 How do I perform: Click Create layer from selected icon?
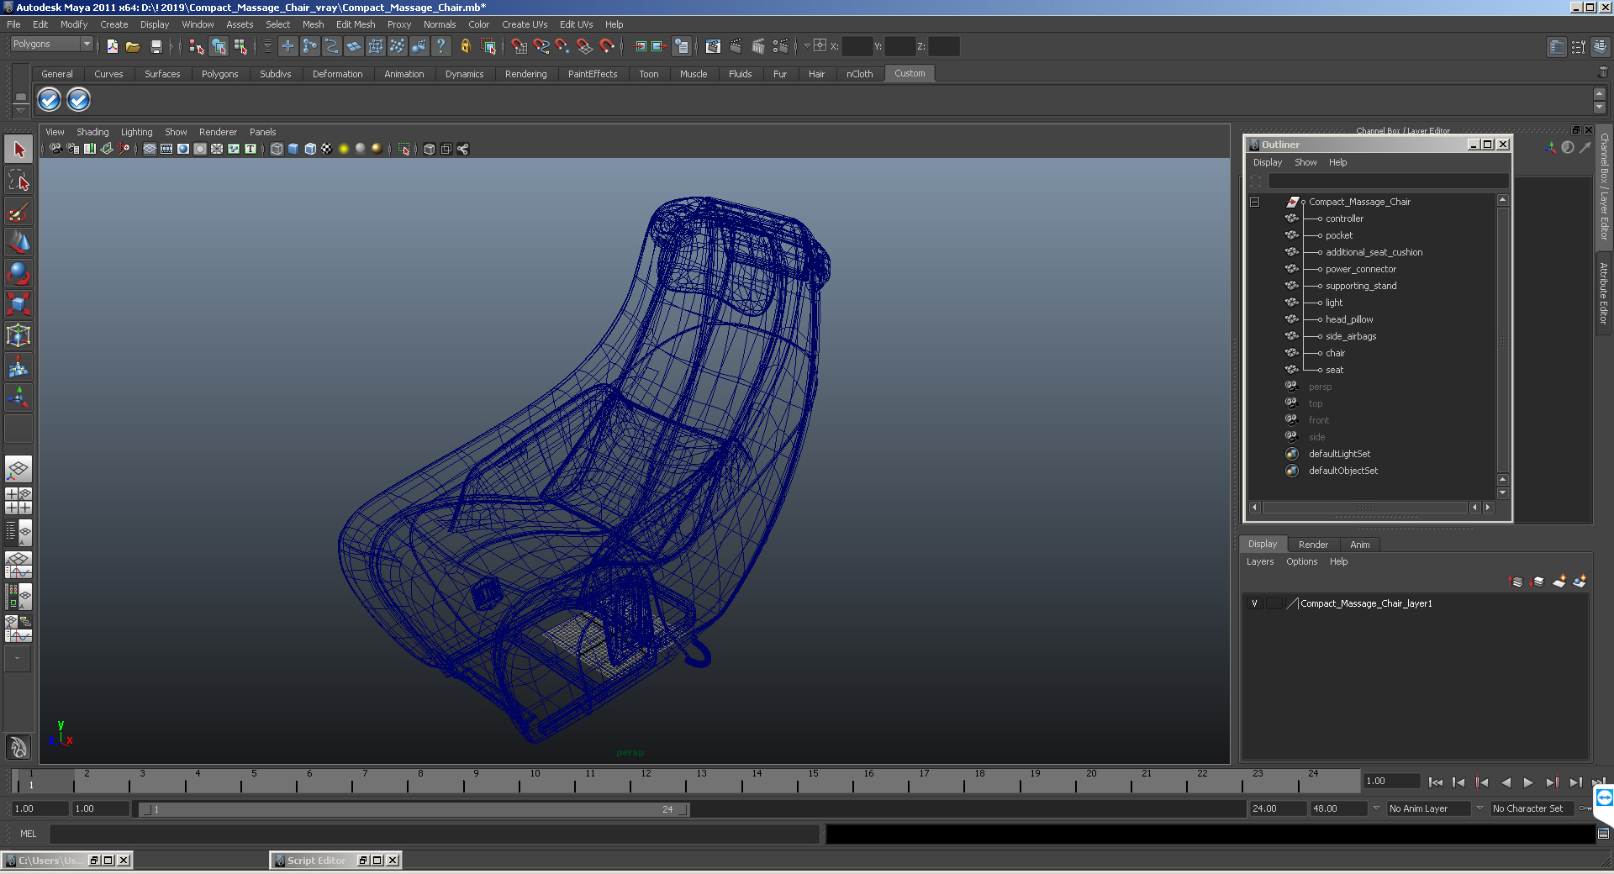click(x=1580, y=582)
